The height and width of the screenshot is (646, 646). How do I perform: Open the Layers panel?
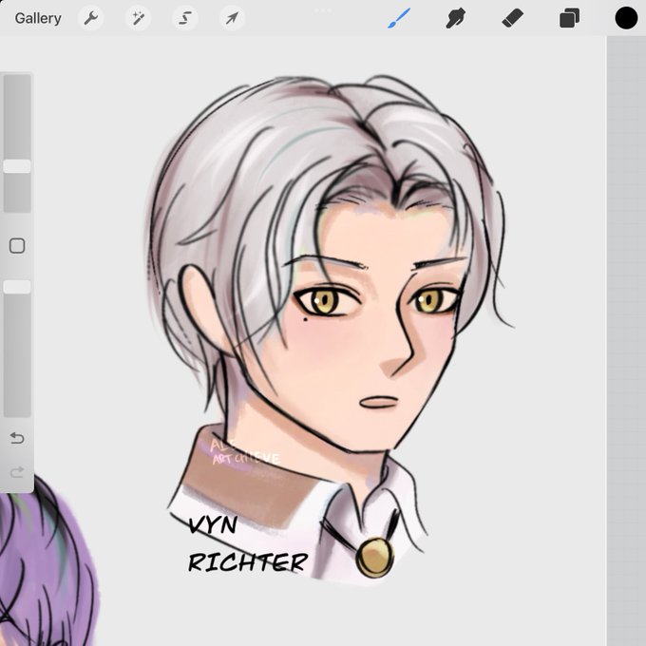(x=569, y=18)
